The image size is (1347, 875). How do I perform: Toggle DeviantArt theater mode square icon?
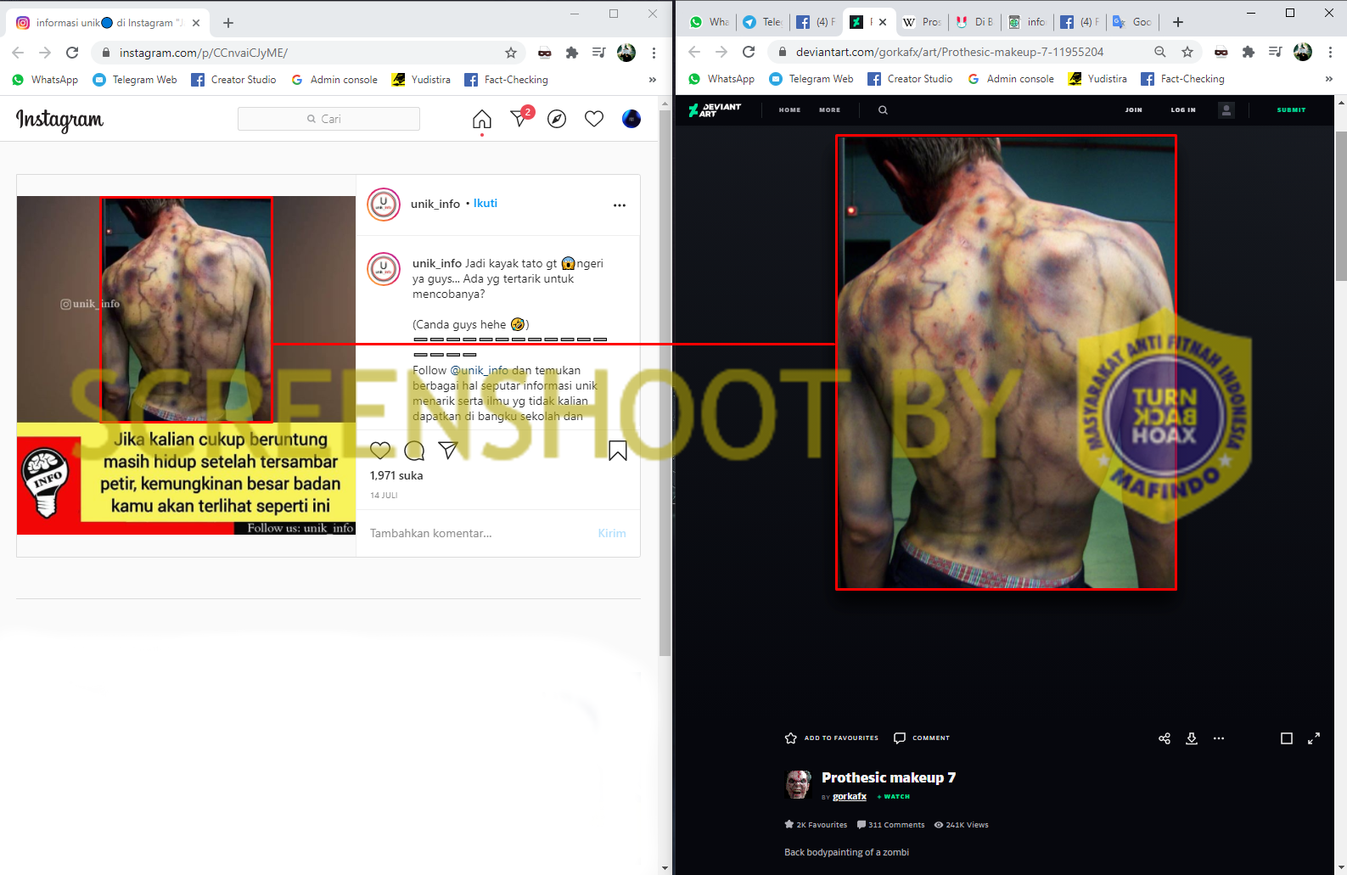pos(1287,738)
